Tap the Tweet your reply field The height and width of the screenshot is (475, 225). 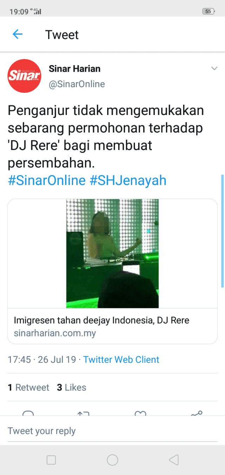click(x=112, y=431)
